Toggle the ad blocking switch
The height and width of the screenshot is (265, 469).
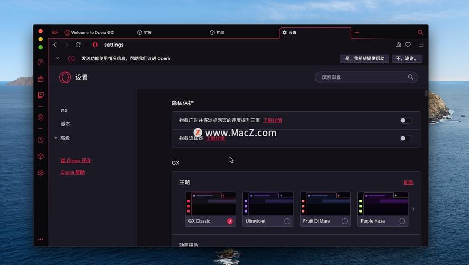(405, 120)
